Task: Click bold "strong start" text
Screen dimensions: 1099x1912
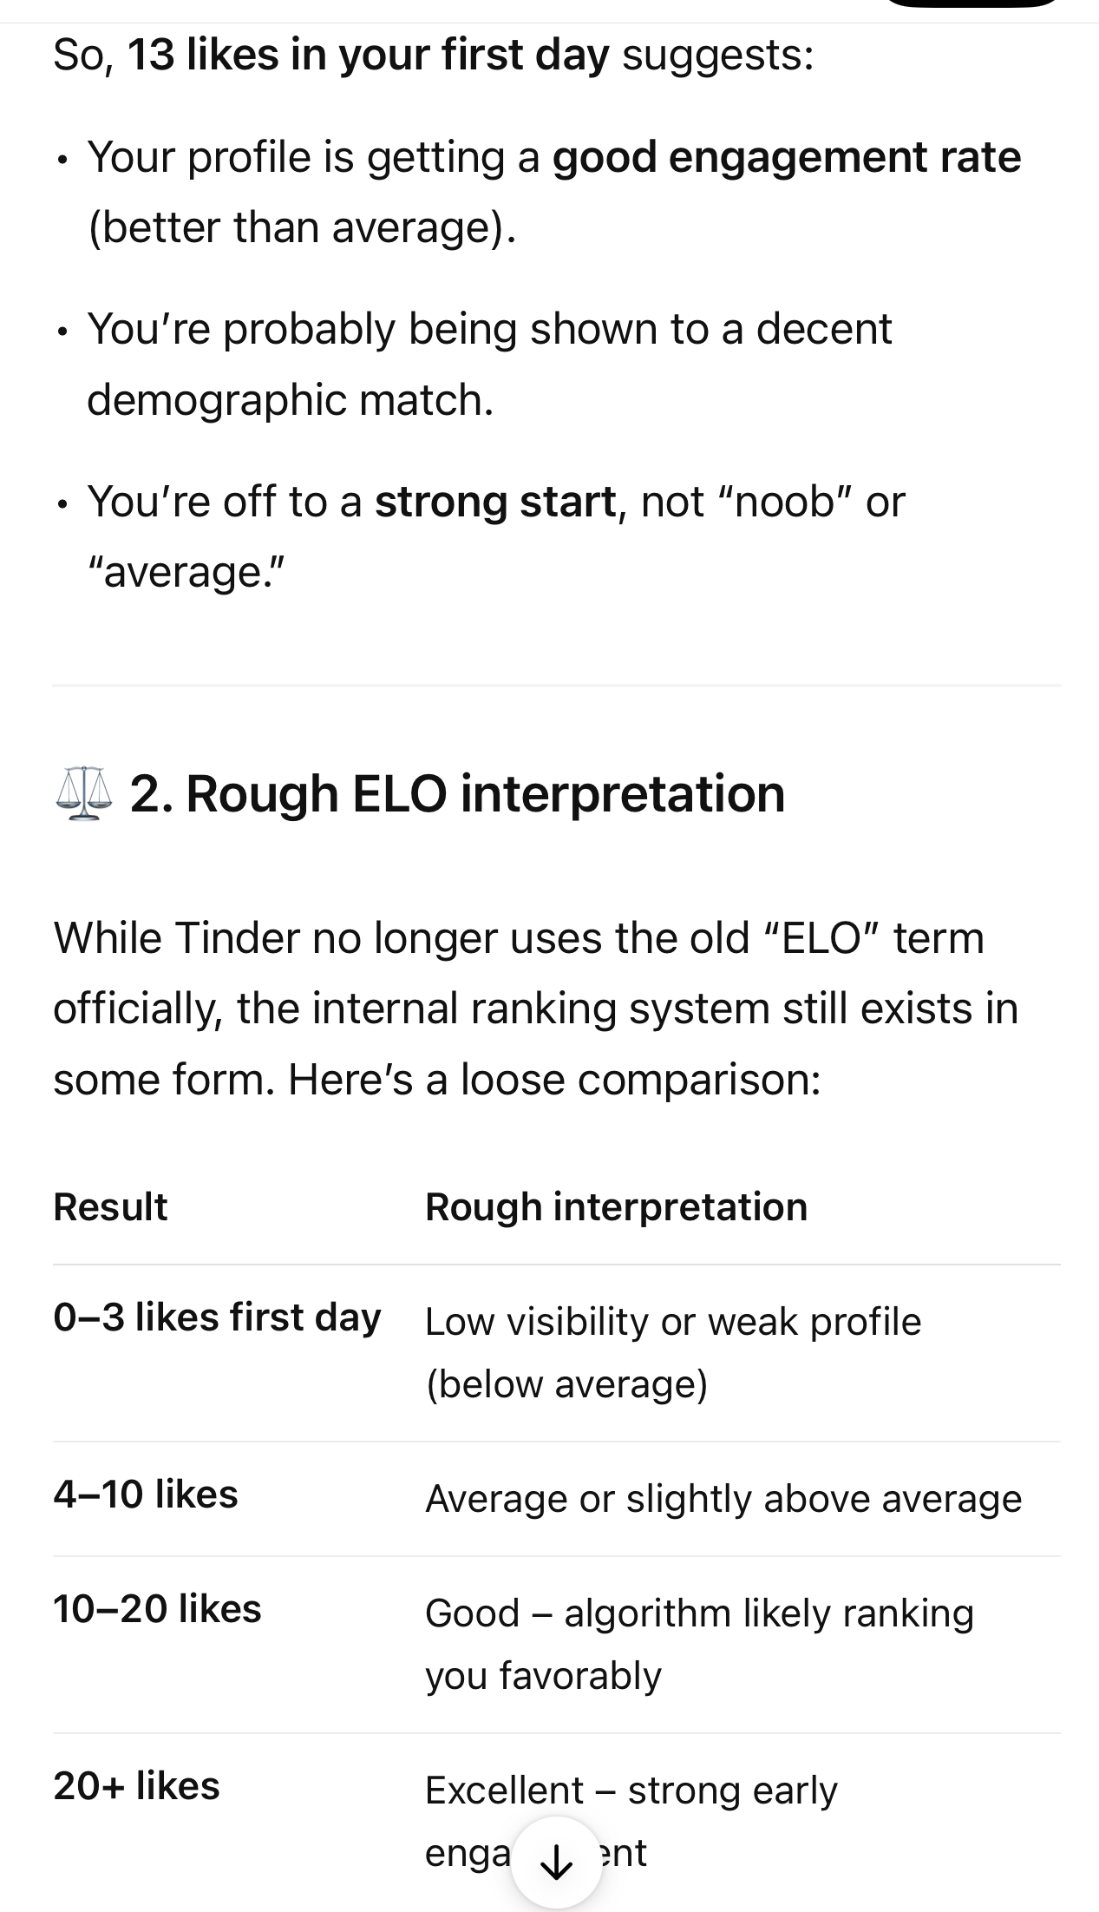Action: click(x=494, y=502)
